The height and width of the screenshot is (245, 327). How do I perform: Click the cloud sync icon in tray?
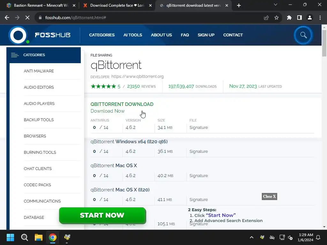[272, 237]
